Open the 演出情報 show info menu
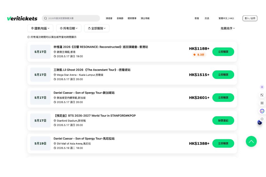This screenshot has height=177, width=266. click(x=145, y=18)
